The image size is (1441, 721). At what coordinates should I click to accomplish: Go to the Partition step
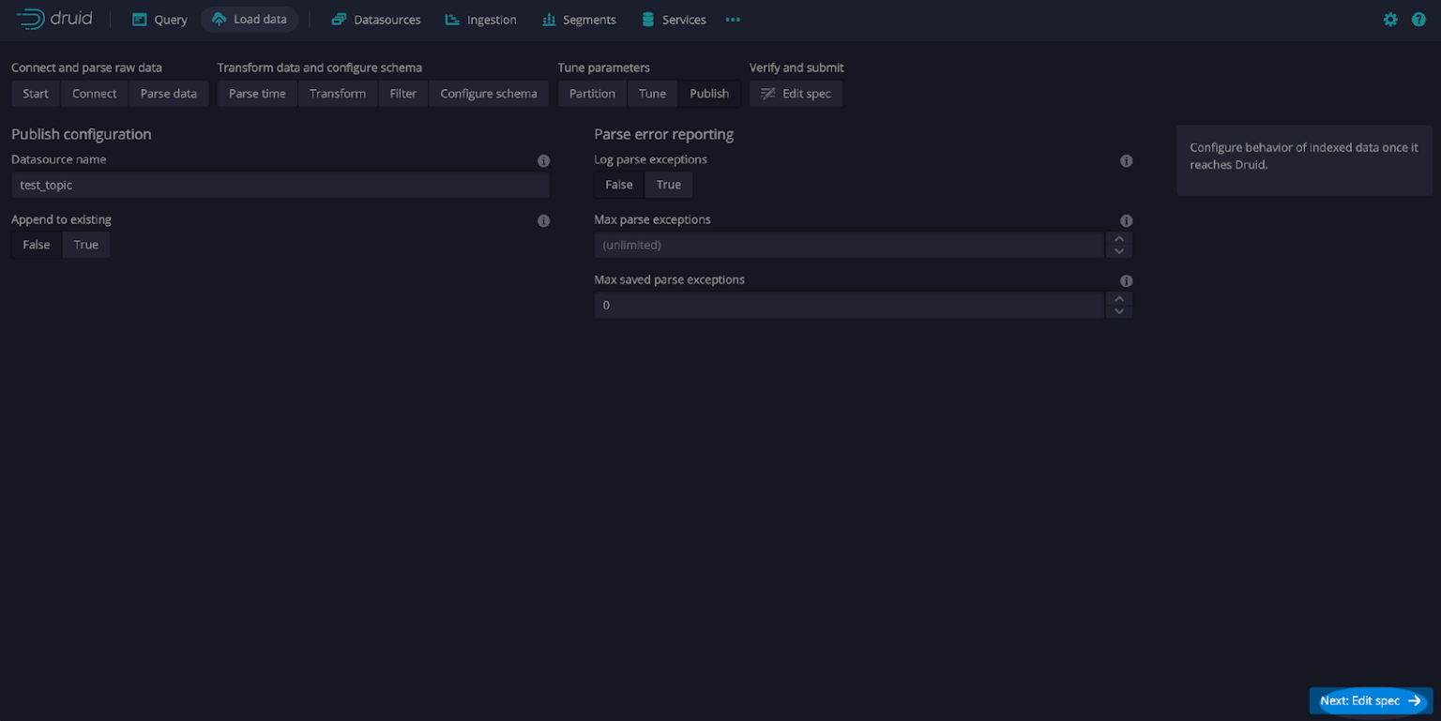pos(592,94)
